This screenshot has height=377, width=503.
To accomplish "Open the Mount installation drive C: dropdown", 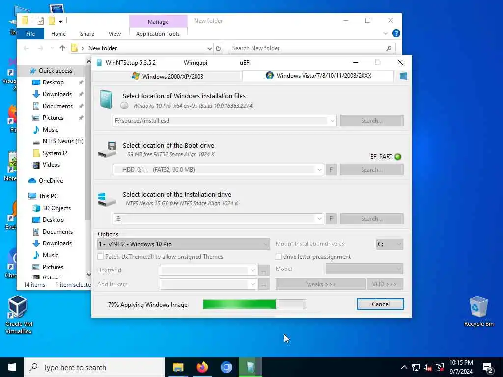I will tap(390, 244).
